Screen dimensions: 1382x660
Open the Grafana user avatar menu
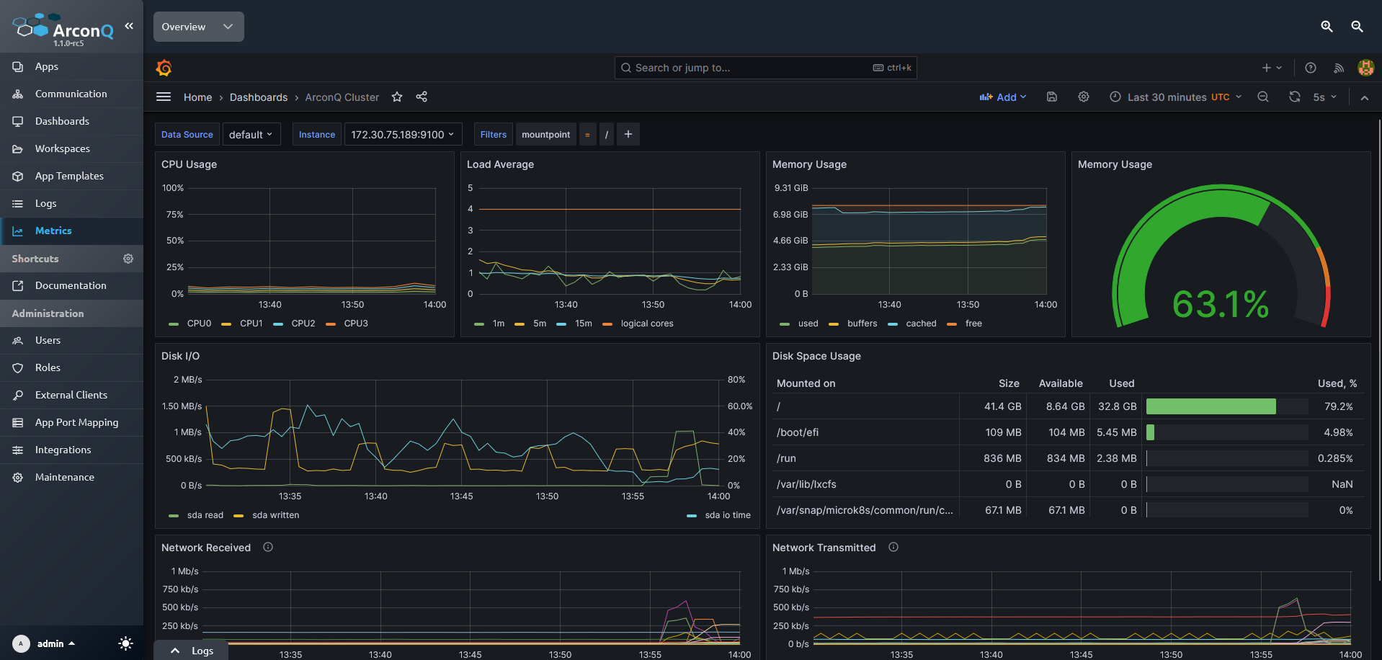click(1365, 68)
